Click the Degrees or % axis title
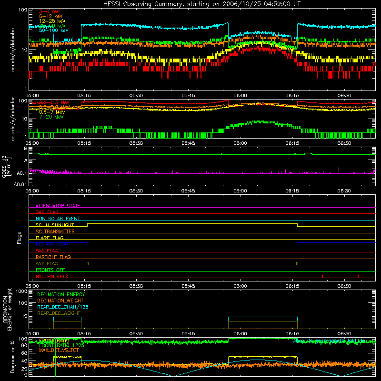Screen dimensions: 381x381 pyautogui.click(x=12, y=357)
